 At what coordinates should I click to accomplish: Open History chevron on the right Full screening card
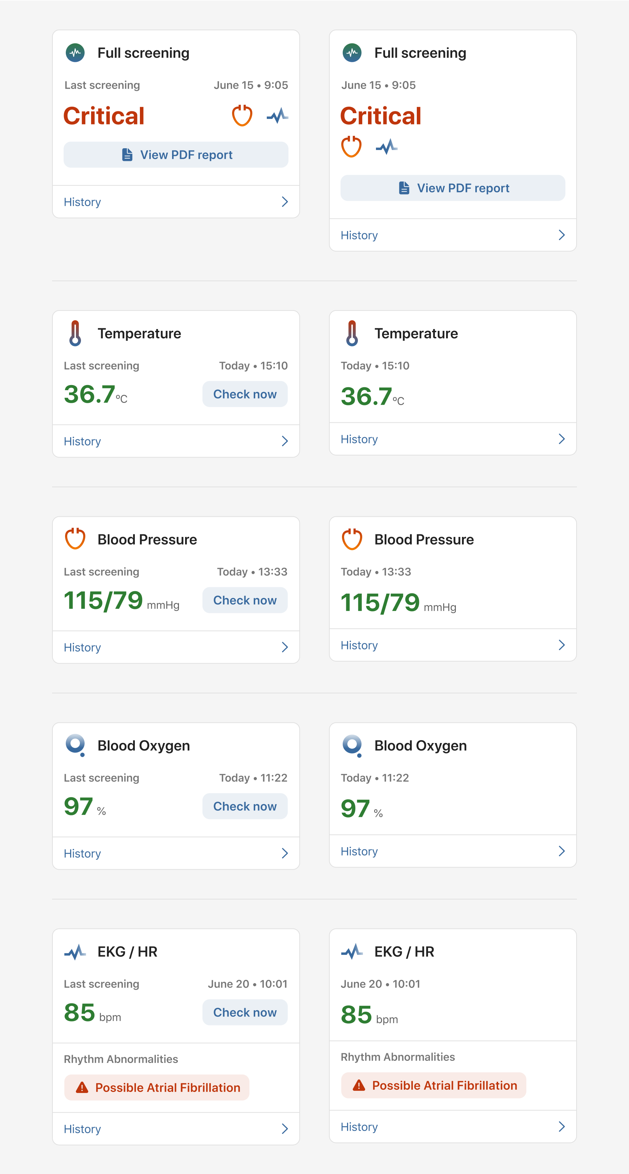click(x=561, y=235)
